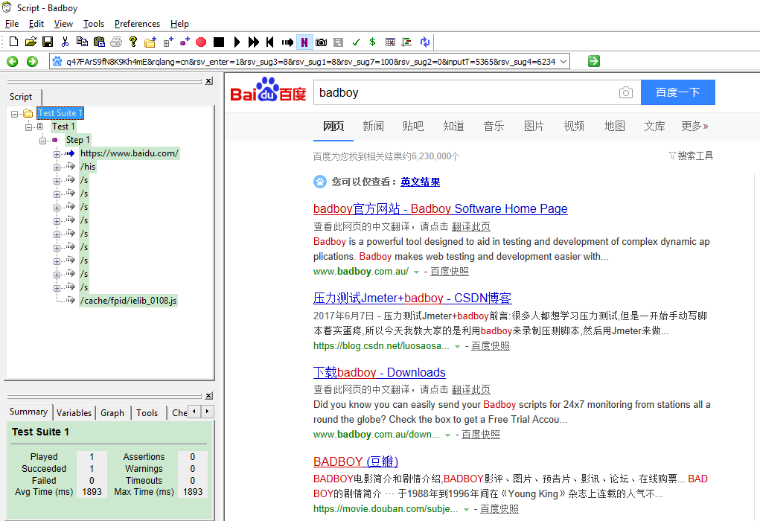
Task: Expand the https://www.baidu.com/ request node
Action: (x=57, y=154)
